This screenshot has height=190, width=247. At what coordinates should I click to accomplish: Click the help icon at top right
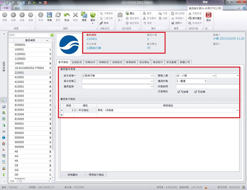click(244, 8)
